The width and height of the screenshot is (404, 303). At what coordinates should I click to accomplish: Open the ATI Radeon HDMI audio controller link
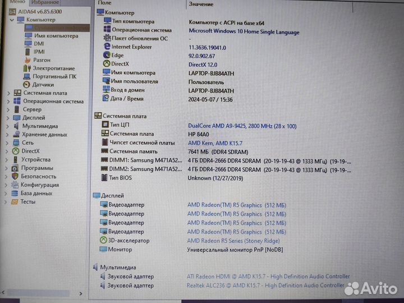coord(268,277)
